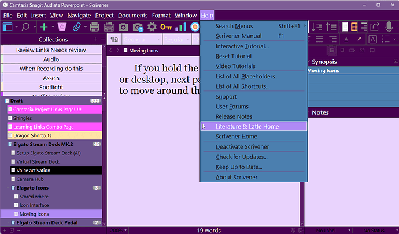Click the yellow key Keywords icon
This screenshot has width=399, height=234.
[x=166, y=27]
